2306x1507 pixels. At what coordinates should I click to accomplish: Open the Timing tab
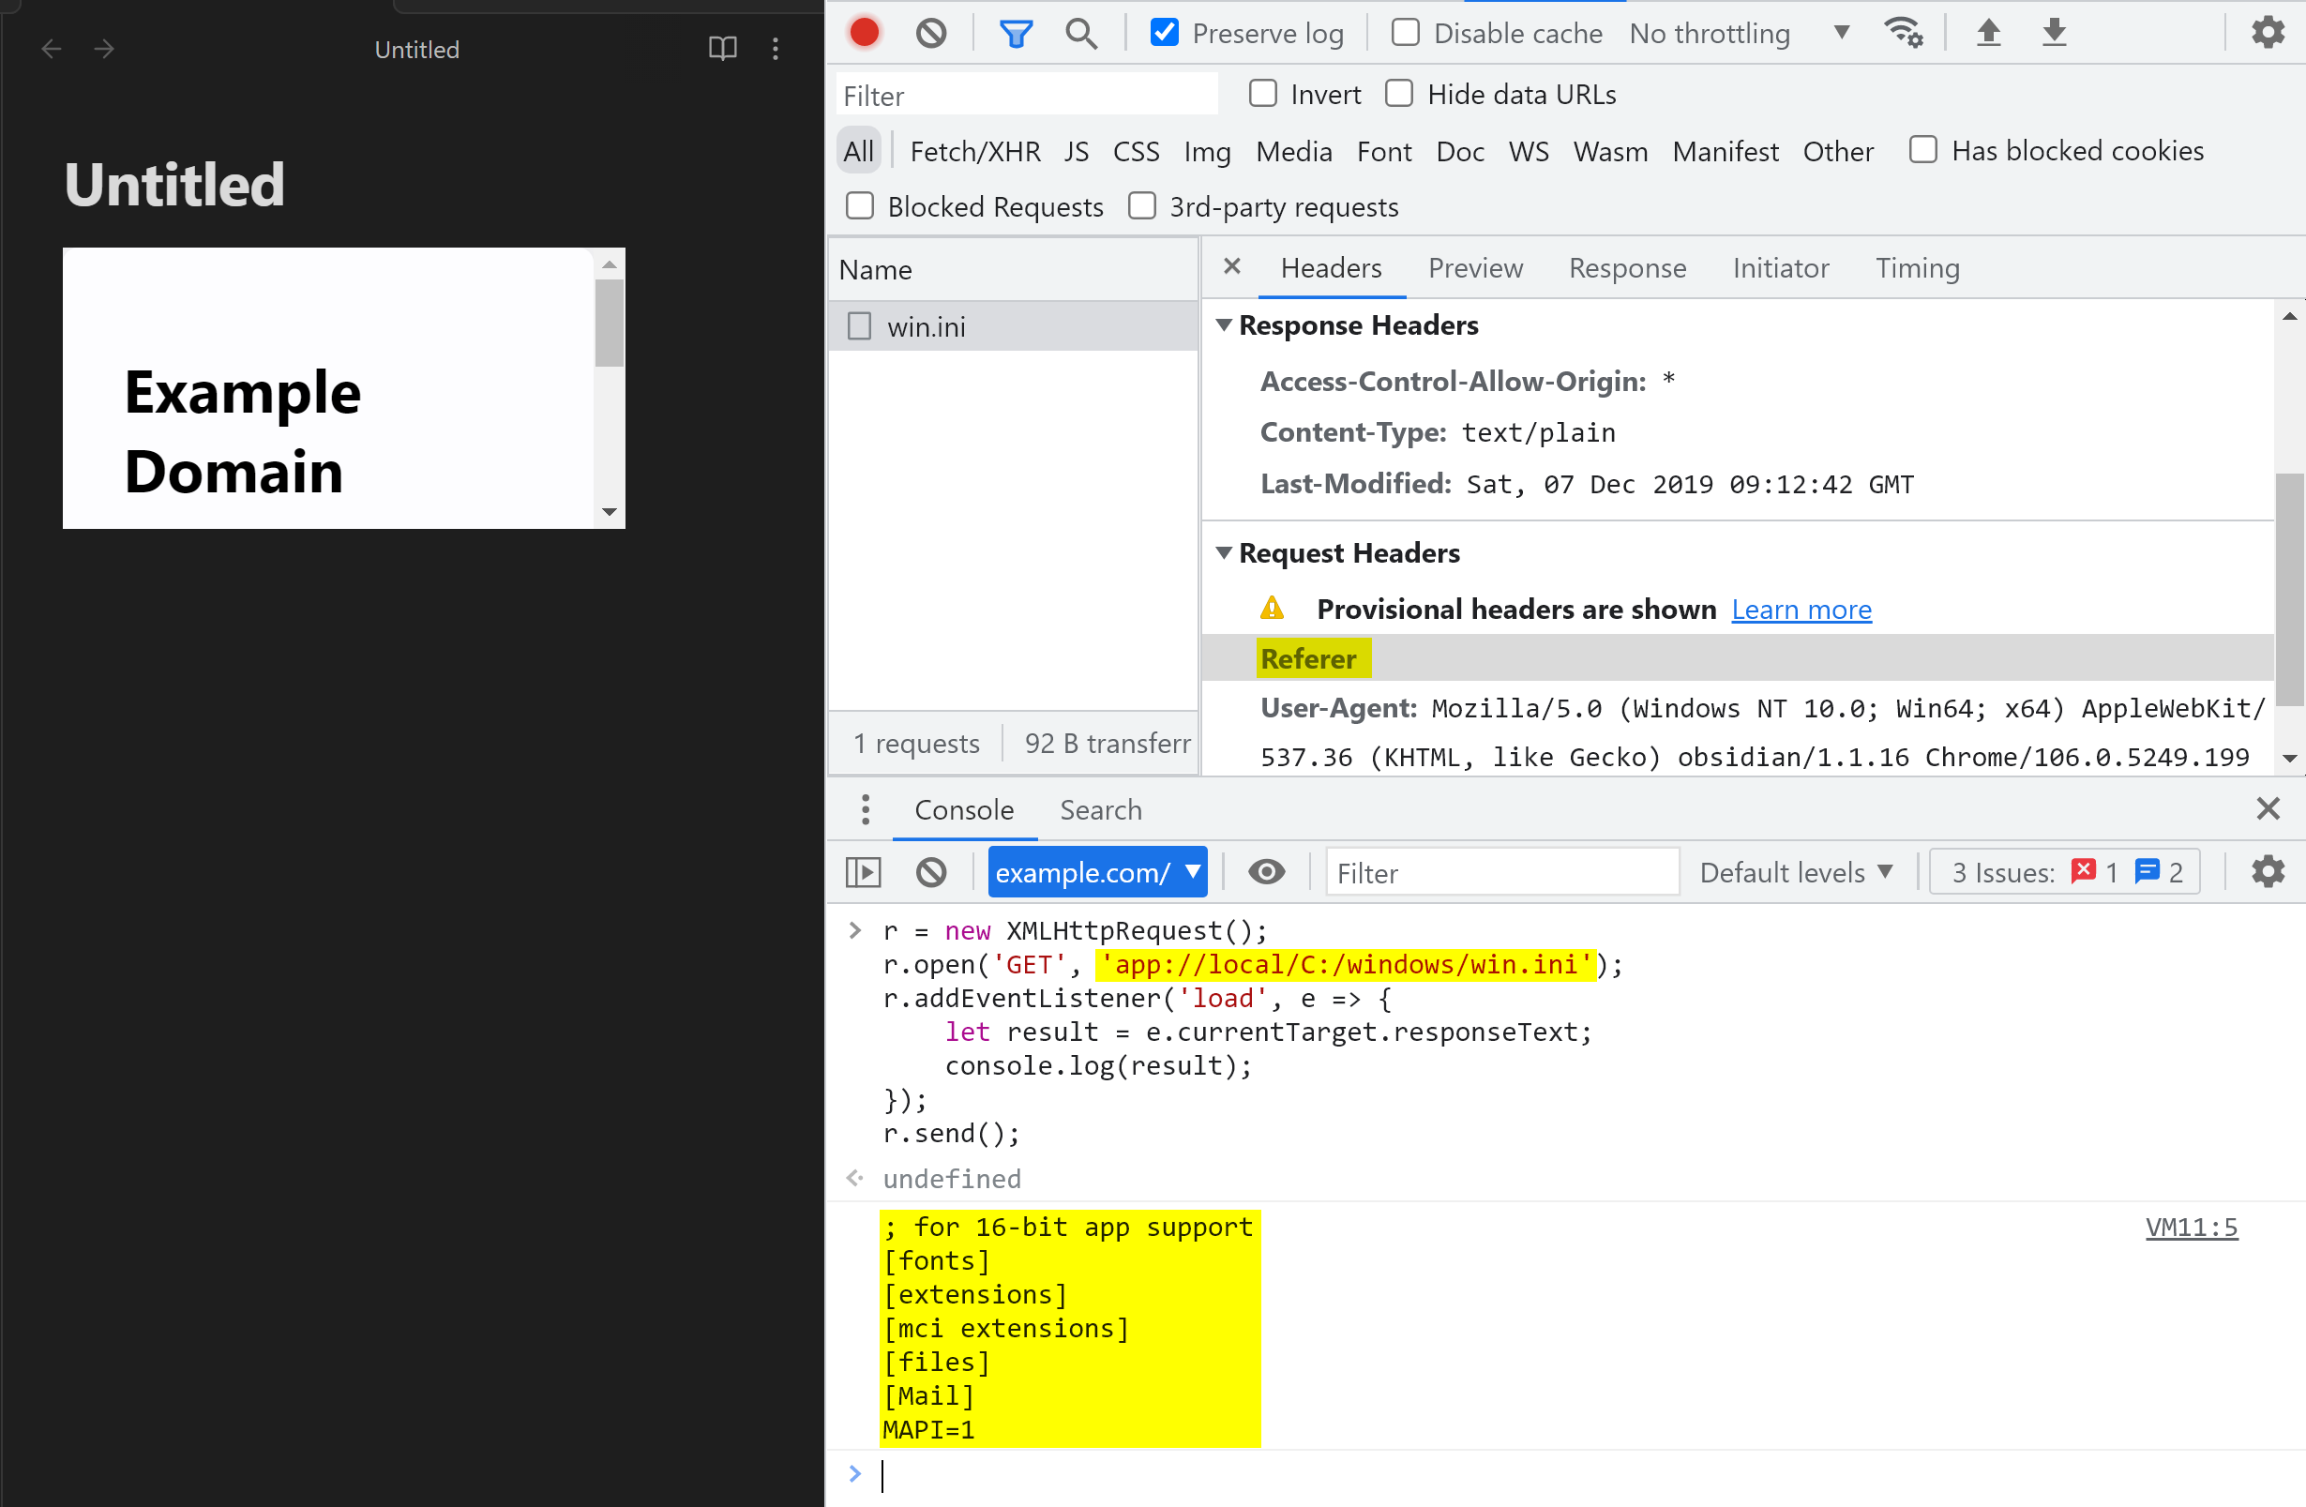point(1917,268)
